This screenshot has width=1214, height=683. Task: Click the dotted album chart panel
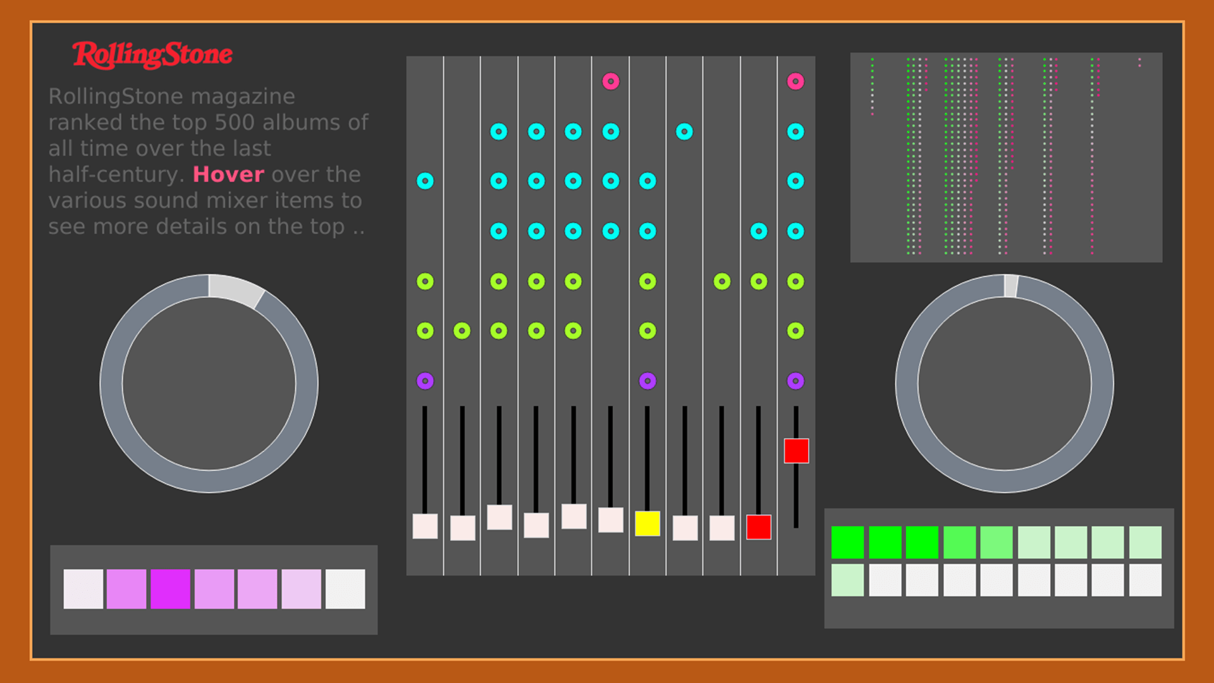(x=1005, y=157)
